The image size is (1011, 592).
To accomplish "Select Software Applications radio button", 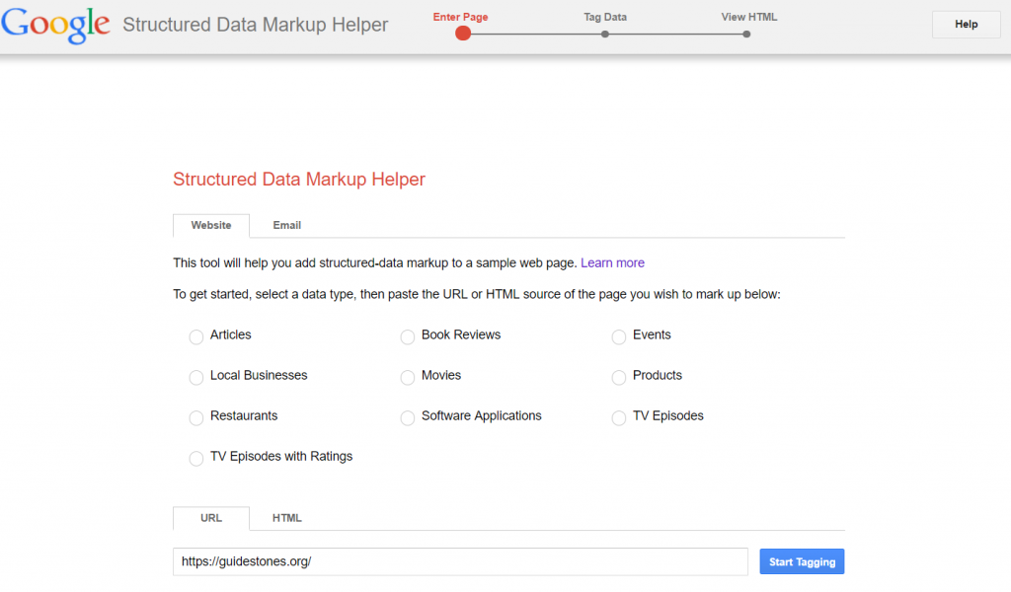I will point(408,418).
